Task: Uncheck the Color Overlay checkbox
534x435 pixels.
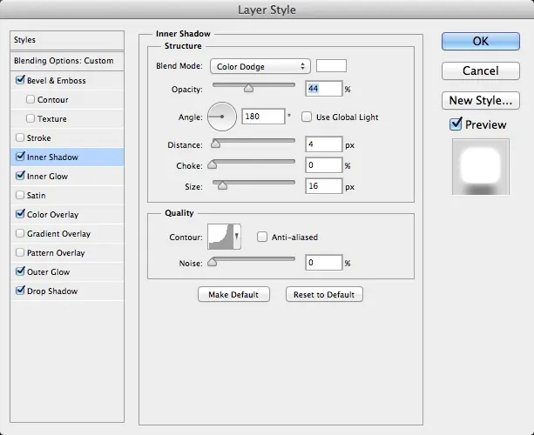Action: pyautogui.click(x=20, y=214)
